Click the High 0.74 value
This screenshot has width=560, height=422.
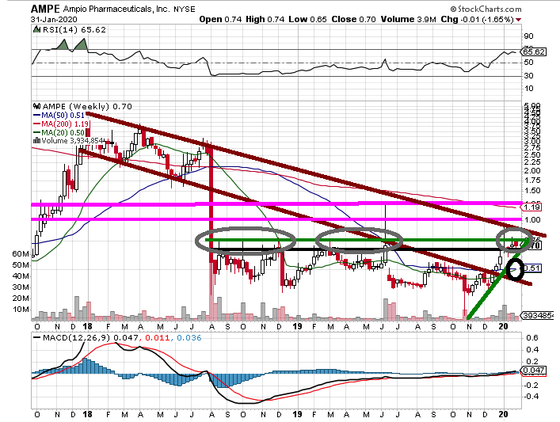[265, 19]
